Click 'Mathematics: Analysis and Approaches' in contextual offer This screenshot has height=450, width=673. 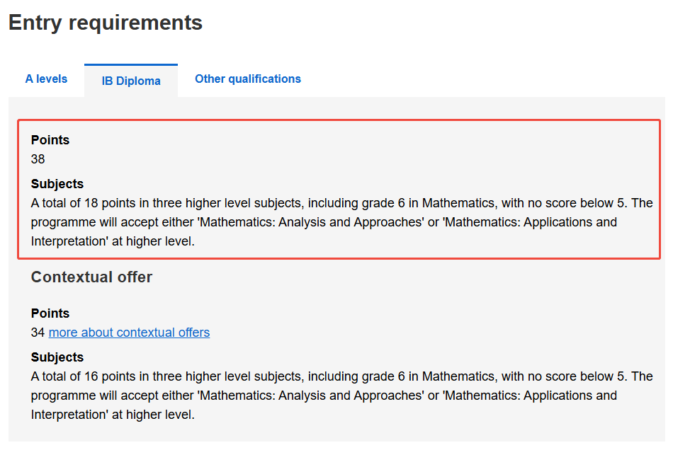pos(311,396)
